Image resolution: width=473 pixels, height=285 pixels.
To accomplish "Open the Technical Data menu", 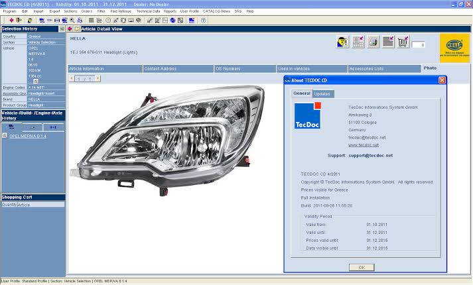I will 148,11.
